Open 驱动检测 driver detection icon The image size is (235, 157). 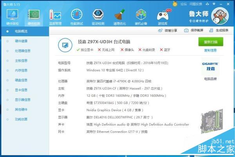click(x=98, y=17)
